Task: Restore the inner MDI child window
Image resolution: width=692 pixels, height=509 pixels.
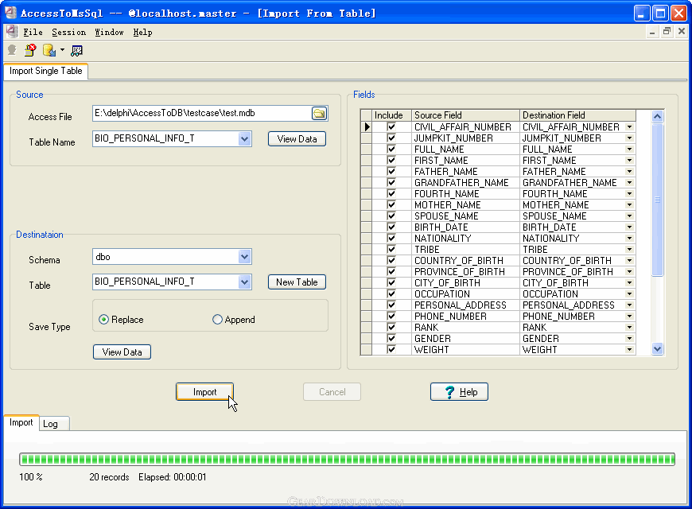Action: 667,31
